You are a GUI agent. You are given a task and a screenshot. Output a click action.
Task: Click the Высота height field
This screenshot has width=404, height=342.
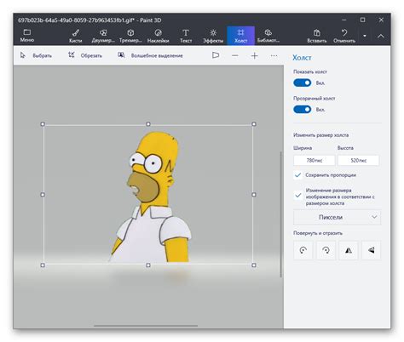click(358, 160)
